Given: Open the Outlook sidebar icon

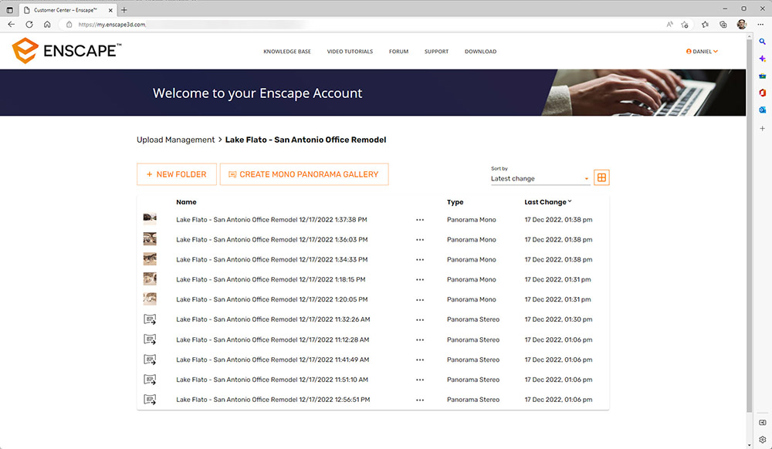Looking at the screenshot, I should tap(762, 110).
